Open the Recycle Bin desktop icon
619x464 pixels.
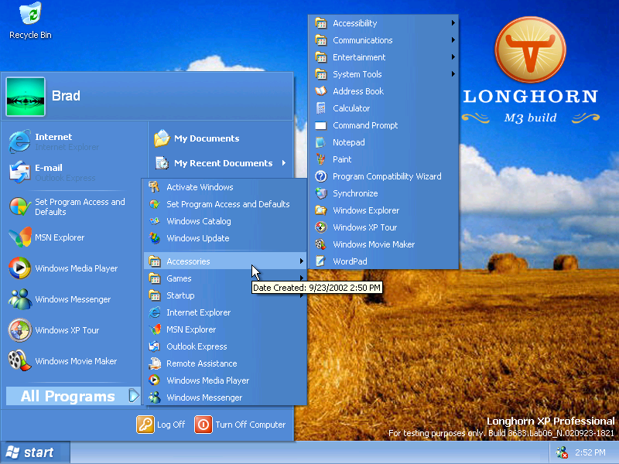tap(30, 21)
